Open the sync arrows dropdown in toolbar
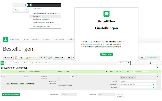Image resolution: width=162 pixels, height=101 pixels. (43, 58)
